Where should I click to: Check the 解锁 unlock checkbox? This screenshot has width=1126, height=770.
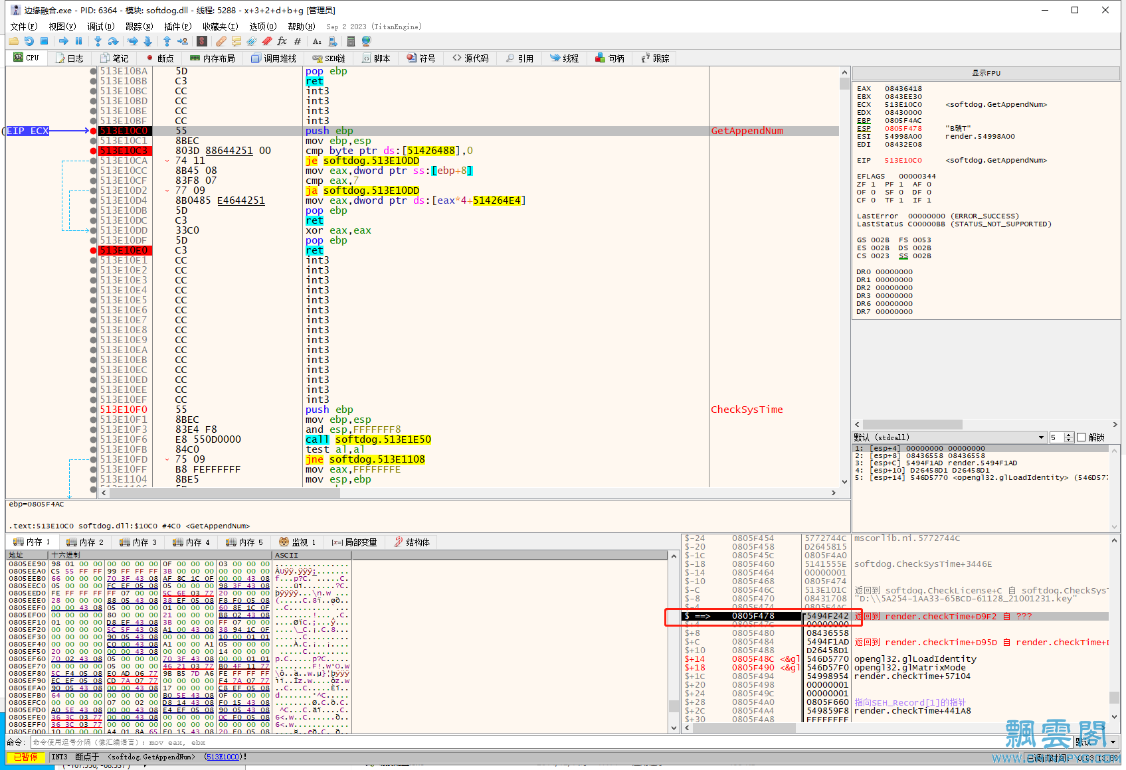pyautogui.click(x=1081, y=437)
